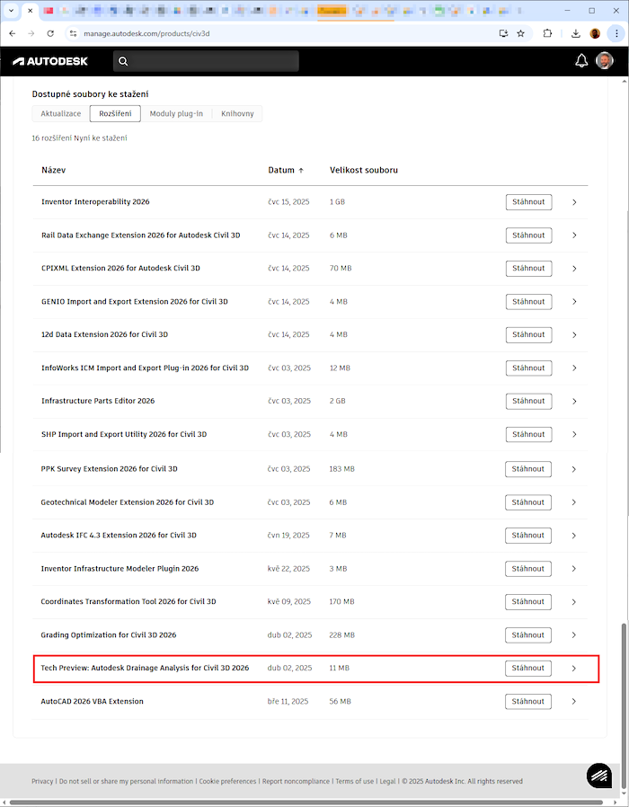629x807 pixels.
Task: Open the browser downloads icon
Action: click(575, 33)
